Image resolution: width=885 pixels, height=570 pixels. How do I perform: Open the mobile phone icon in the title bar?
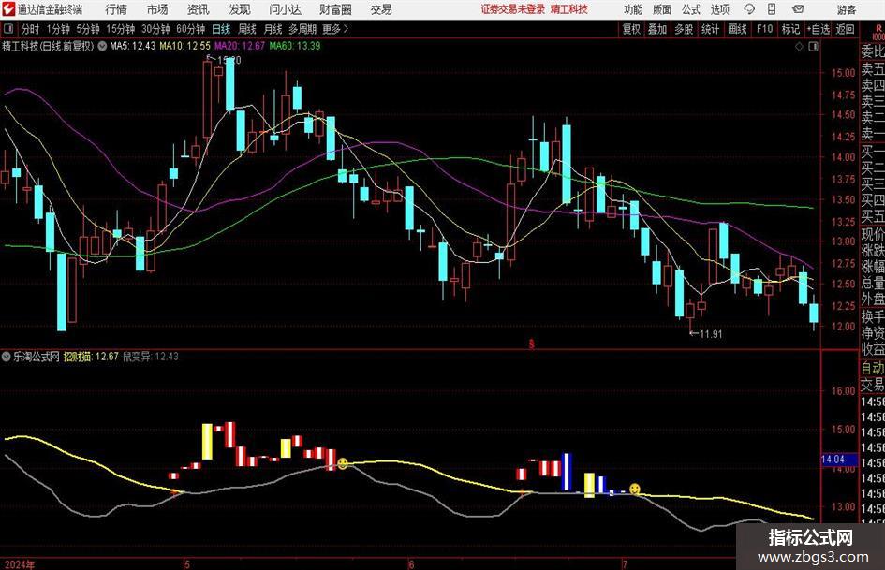[772, 9]
